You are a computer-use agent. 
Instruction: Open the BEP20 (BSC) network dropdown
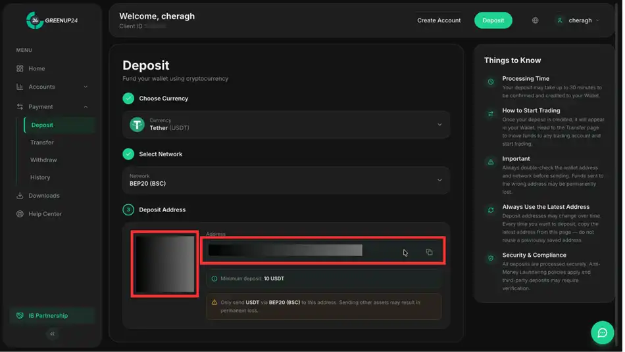tap(286, 180)
